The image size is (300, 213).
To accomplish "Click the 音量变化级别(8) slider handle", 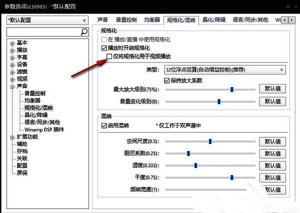I will (x=219, y=101).
